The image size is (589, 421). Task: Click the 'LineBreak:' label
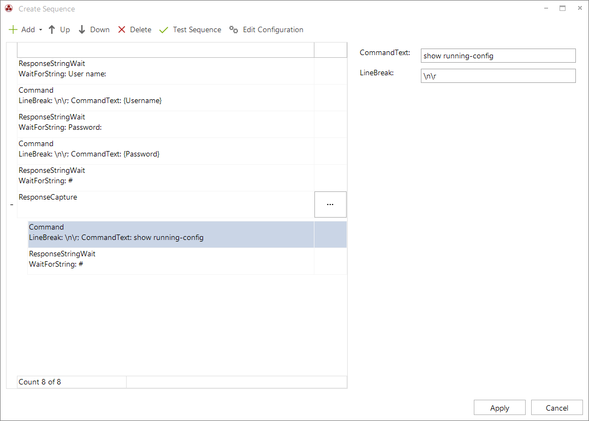point(377,73)
